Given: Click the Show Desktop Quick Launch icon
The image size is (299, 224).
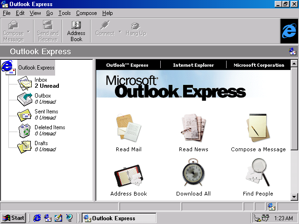Looking at the screenshot, I should click(x=58, y=218).
